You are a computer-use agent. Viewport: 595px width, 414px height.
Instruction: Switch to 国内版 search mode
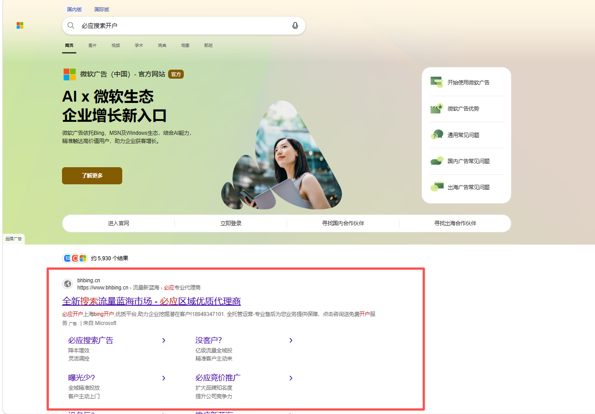[x=75, y=9]
